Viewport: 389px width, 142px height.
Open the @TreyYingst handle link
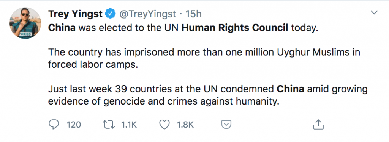point(148,14)
